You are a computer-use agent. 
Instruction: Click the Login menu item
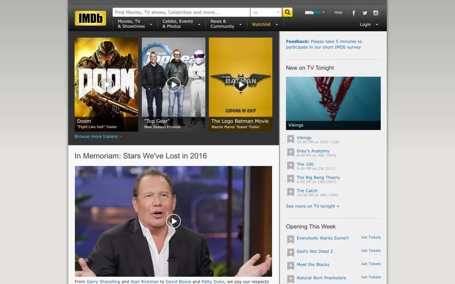click(x=365, y=25)
